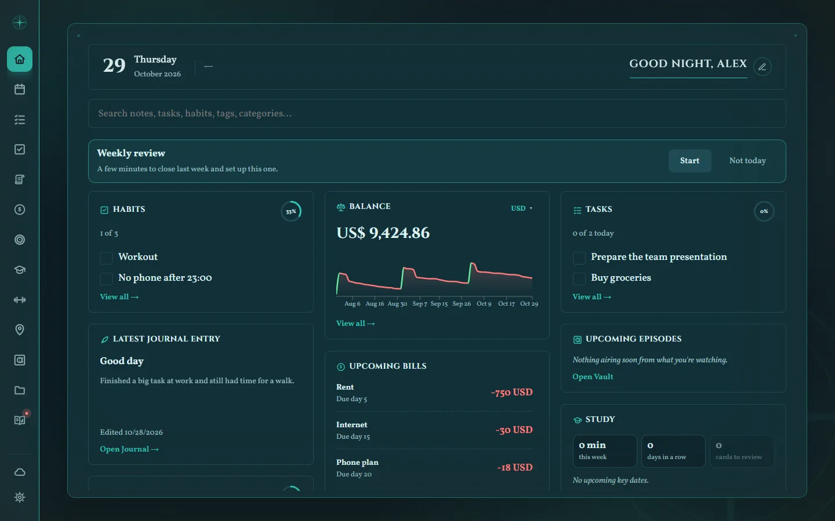The width and height of the screenshot is (835, 521).
Task: Dismiss weekly review with Not today
Action: pos(747,161)
